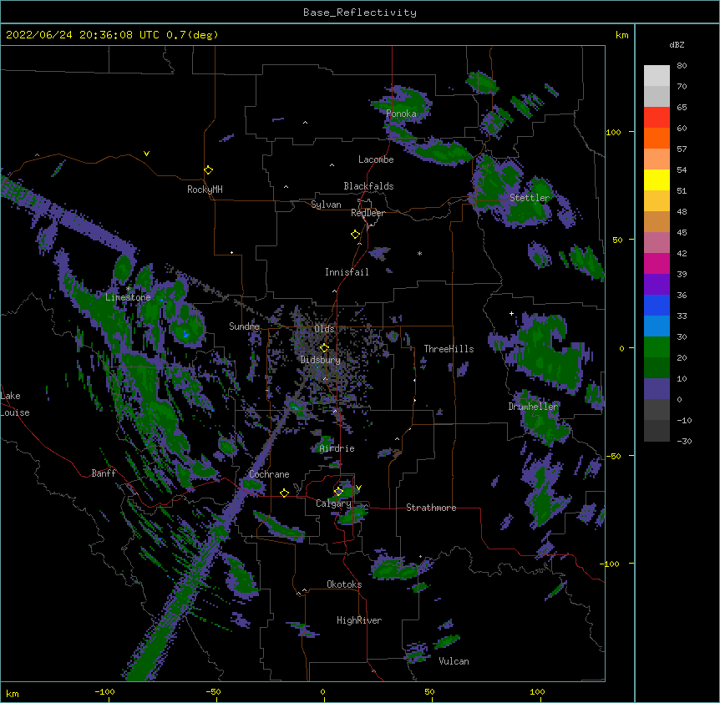
Task: Select the timestamp 2022/06/24 20:36:08 UTC
Action: pyautogui.click(x=83, y=35)
